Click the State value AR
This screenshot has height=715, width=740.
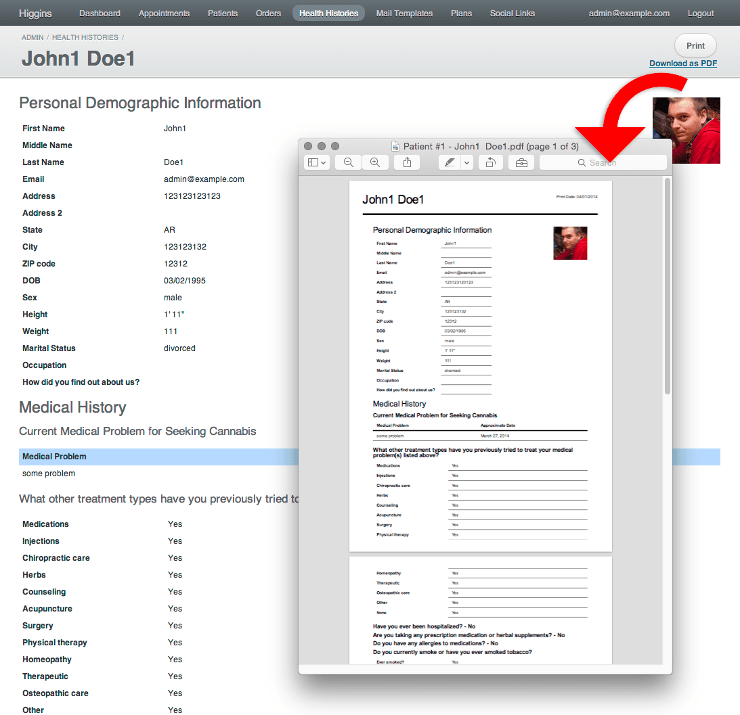[169, 230]
